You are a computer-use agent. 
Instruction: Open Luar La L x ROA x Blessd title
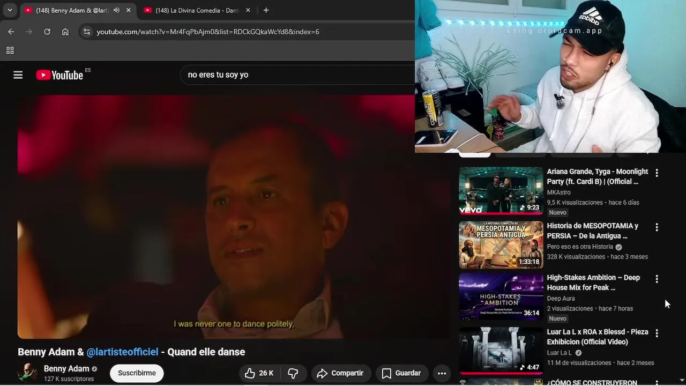598,337
